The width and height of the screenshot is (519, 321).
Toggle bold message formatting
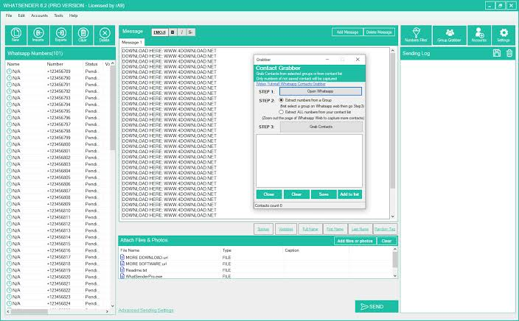pos(173,32)
